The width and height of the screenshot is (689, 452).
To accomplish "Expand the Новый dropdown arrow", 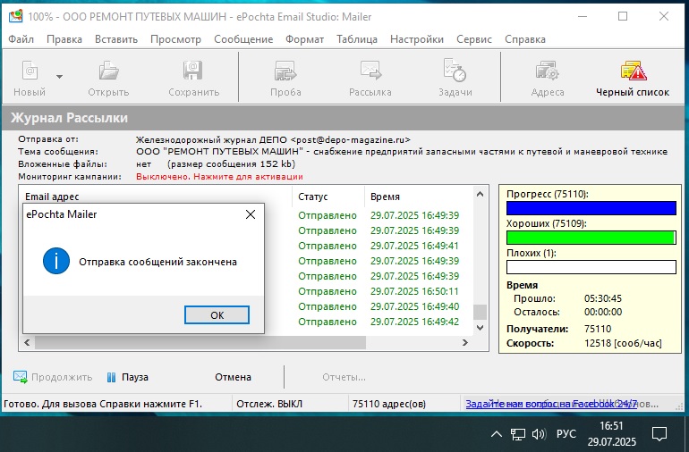I will [59, 77].
